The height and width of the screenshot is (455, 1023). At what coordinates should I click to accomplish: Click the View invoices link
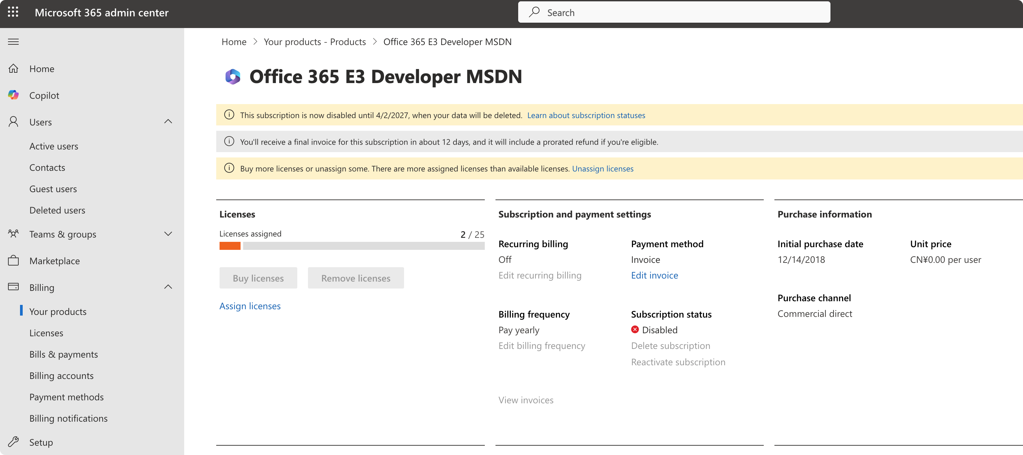point(526,400)
